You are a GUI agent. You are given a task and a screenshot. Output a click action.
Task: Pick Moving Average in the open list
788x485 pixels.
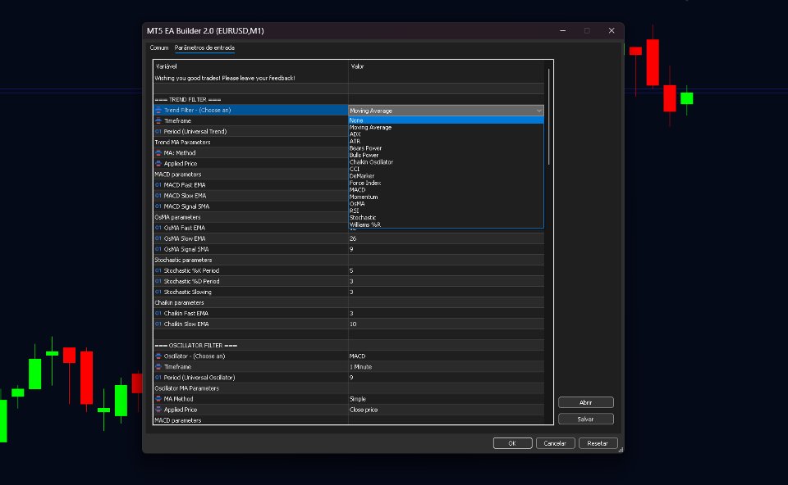coord(446,127)
